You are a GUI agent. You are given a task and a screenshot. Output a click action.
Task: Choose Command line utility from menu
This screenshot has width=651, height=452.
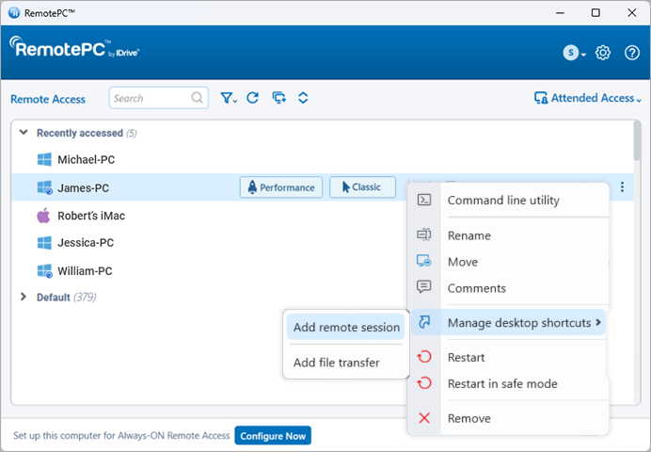coord(503,200)
